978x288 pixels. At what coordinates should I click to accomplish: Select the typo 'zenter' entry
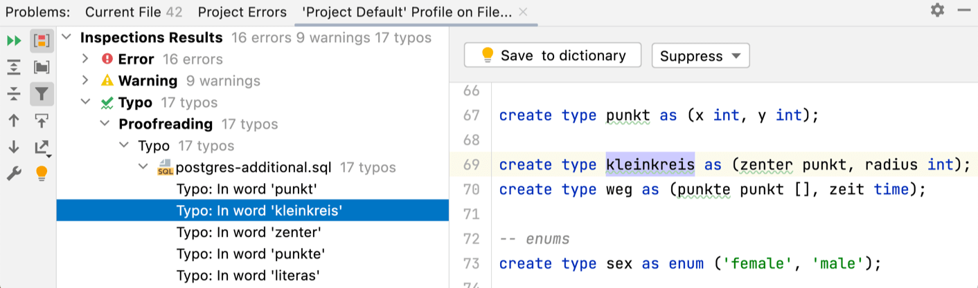249,232
